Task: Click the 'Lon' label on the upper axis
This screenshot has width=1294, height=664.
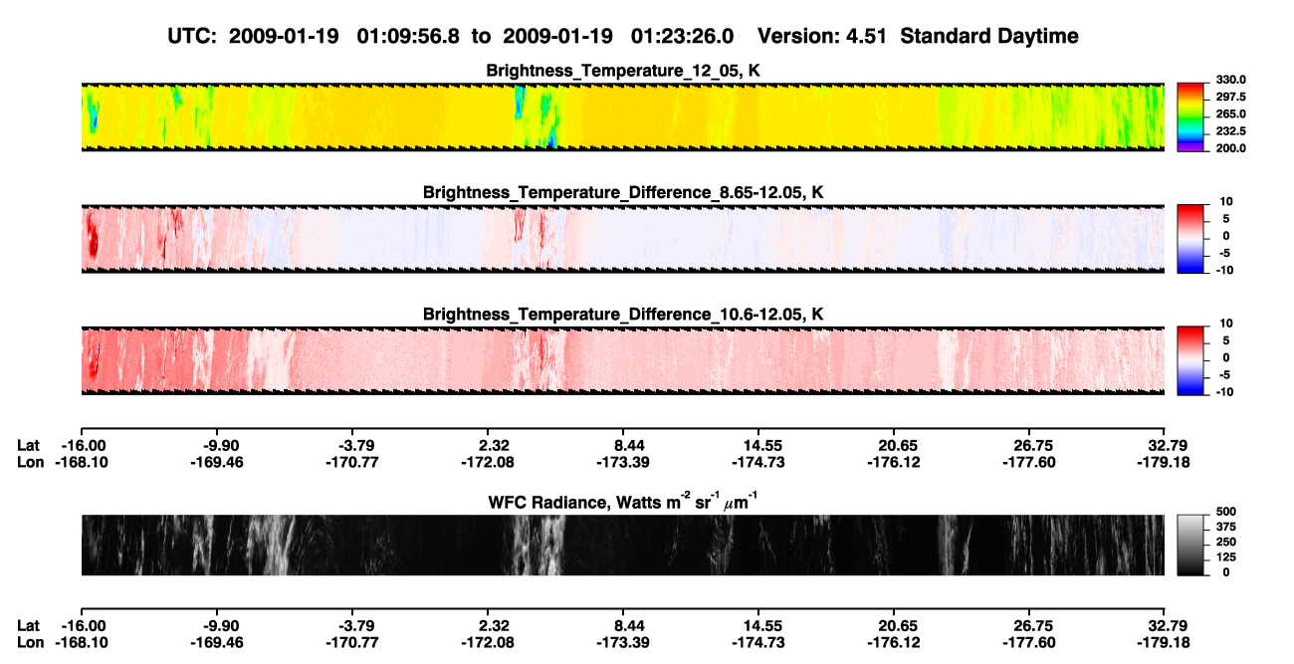Action: (x=31, y=462)
